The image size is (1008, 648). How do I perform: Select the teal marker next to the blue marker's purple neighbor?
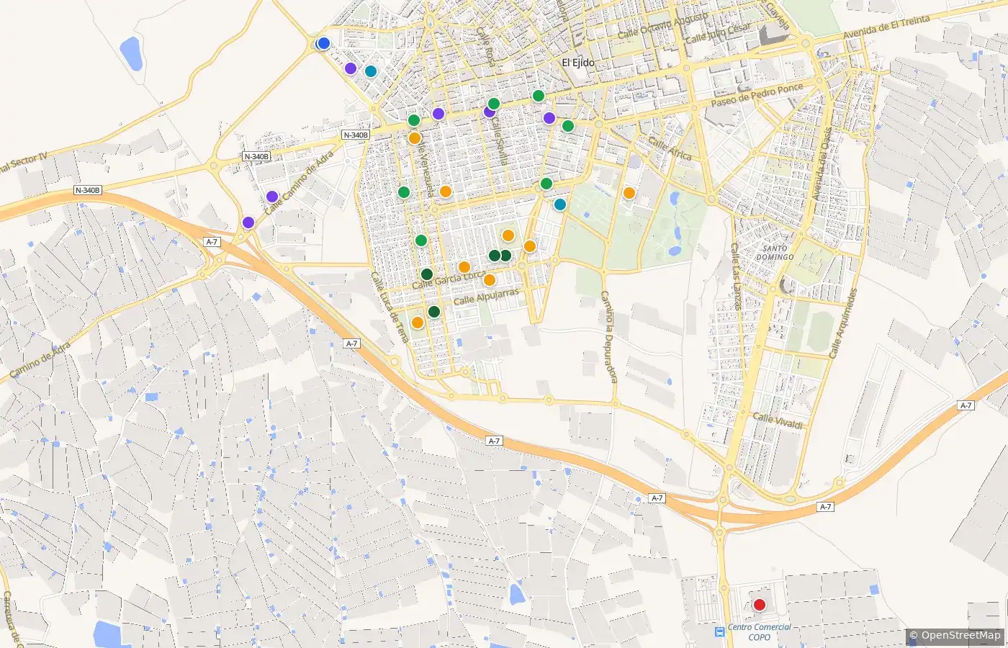pyautogui.click(x=371, y=71)
